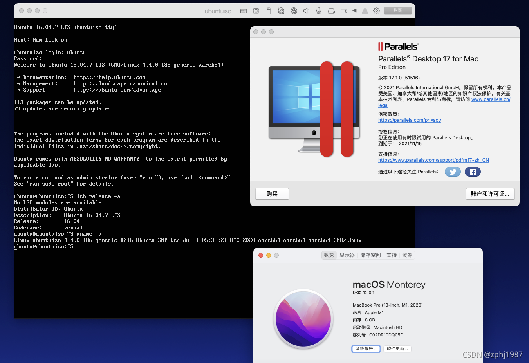Viewport: 529px width, 363px height.
Task: Click the gray 购买 button in VM title bar
Action: pyautogui.click(x=398, y=11)
